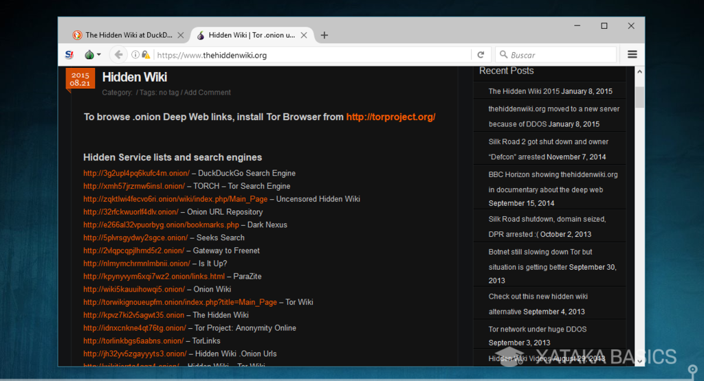Click the scrollbar down arrow
Viewport: 704px width, 381px height.
(640, 361)
